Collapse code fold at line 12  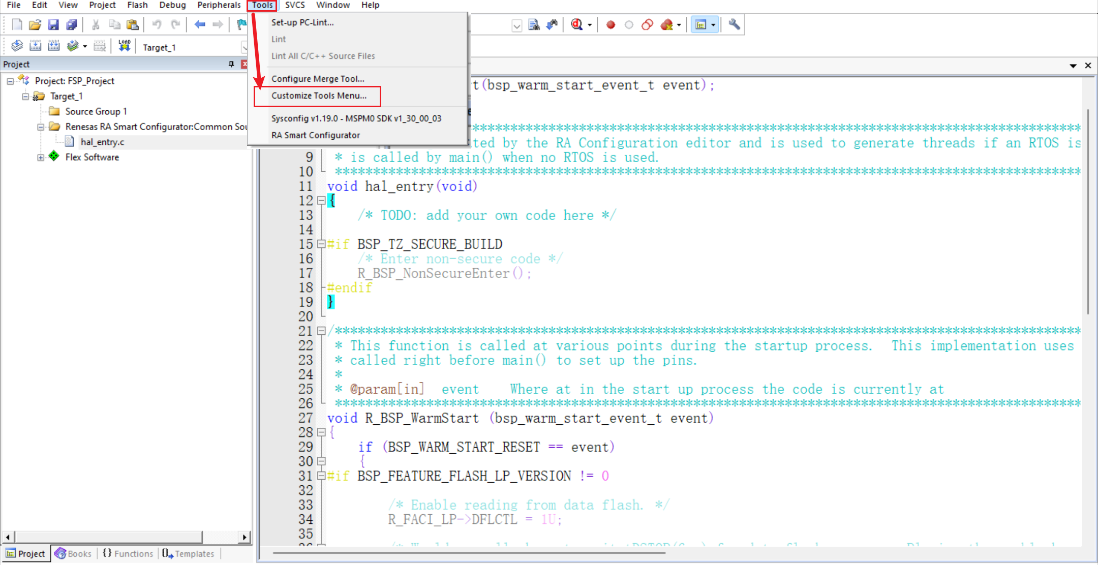[x=321, y=201]
